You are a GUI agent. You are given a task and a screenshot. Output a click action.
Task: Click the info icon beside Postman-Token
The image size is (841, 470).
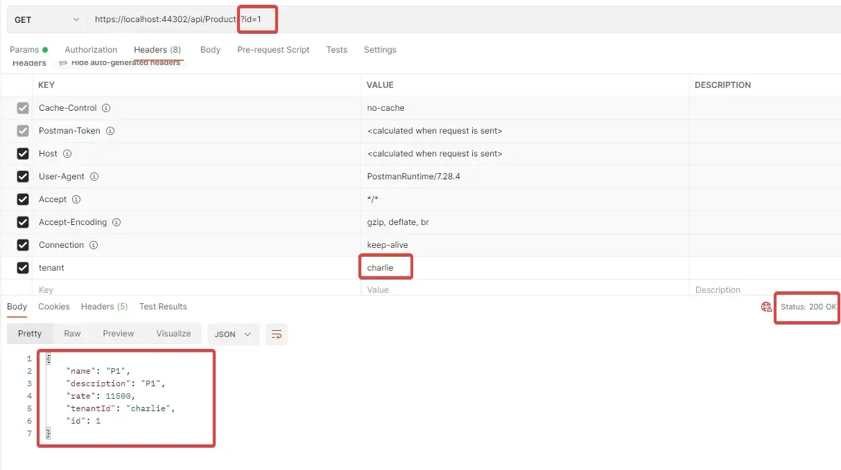pyautogui.click(x=111, y=131)
